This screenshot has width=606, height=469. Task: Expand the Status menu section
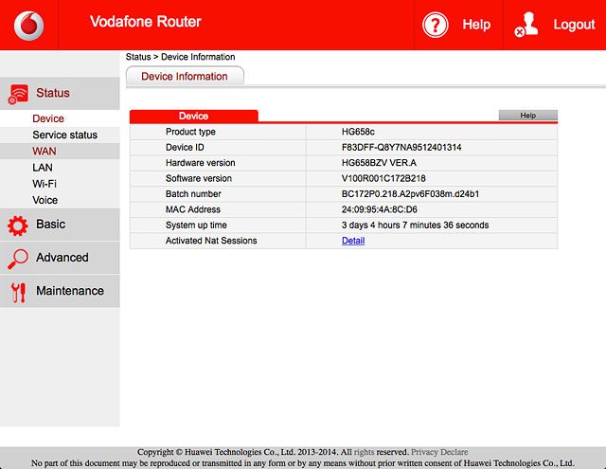pyautogui.click(x=60, y=93)
